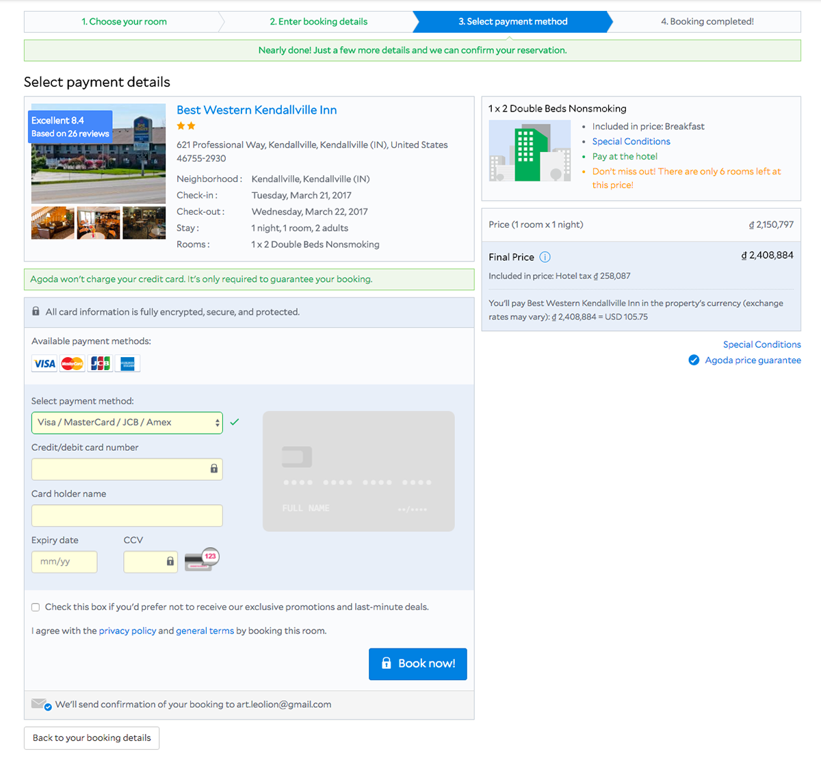Click the confirmation email envelope icon
821x762 pixels.
[x=41, y=705]
